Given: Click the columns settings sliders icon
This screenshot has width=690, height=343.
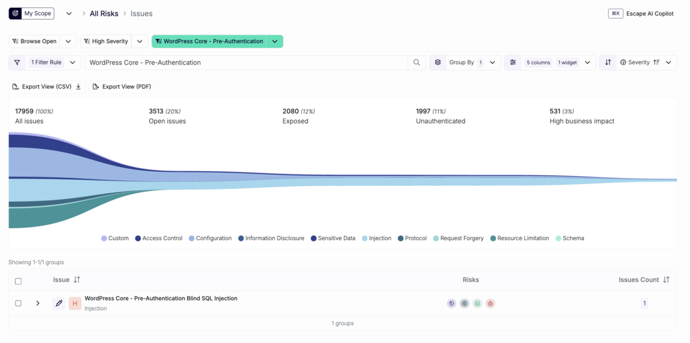Looking at the screenshot, I should (x=513, y=62).
